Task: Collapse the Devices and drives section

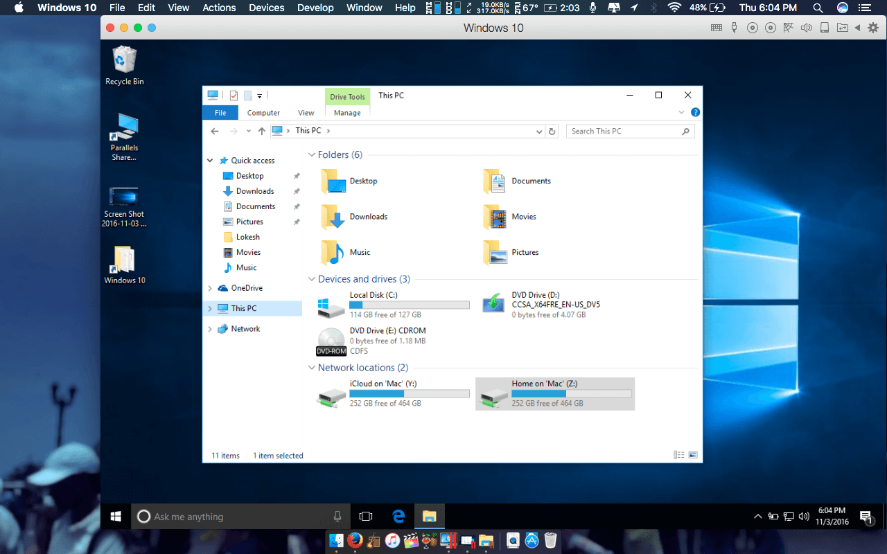Action: [x=311, y=278]
